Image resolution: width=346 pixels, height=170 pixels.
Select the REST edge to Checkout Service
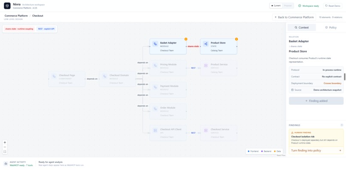193,133
